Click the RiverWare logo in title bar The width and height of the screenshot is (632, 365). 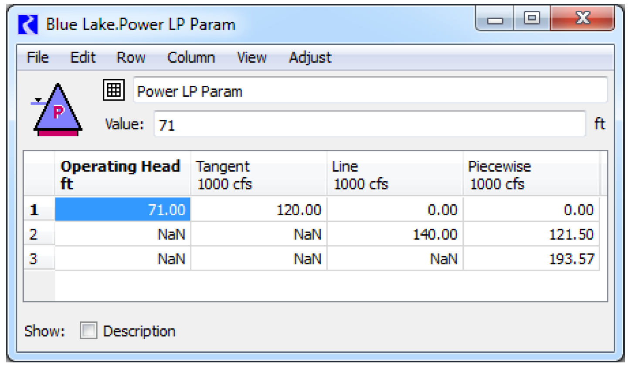[28, 24]
